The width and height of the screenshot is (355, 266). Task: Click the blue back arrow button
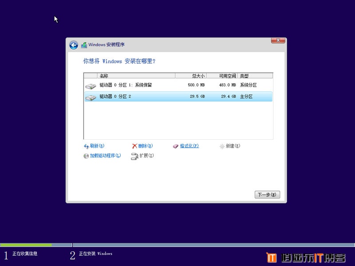pyautogui.click(x=74, y=45)
